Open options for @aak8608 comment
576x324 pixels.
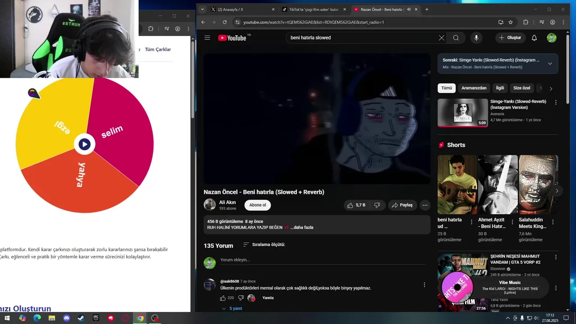pyautogui.click(x=424, y=285)
